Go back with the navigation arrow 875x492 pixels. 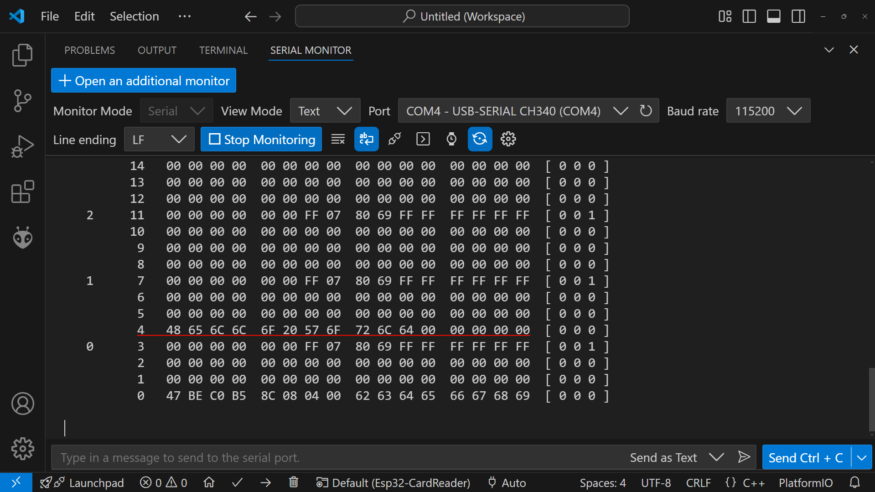pyautogui.click(x=250, y=16)
